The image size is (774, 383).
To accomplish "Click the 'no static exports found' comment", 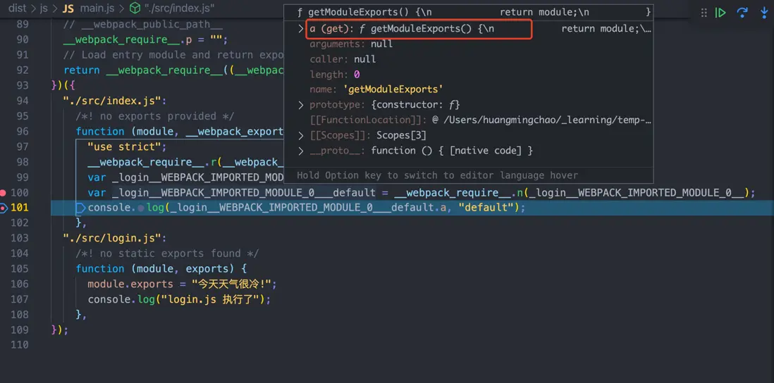I will click(167, 253).
